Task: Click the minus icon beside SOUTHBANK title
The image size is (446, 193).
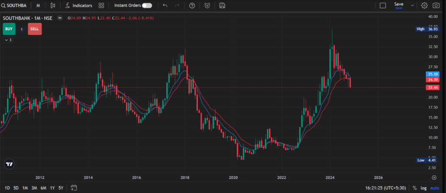Action: pyautogui.click(x=60, y=18)
